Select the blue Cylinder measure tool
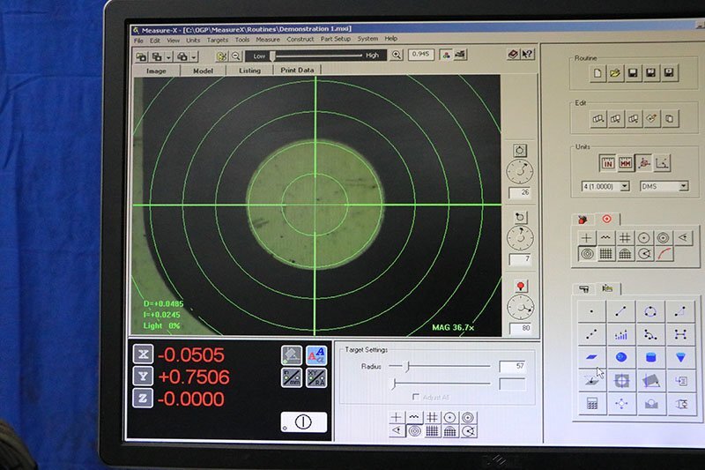Viewport: 705px width, 470px height. tap(650, 357)
